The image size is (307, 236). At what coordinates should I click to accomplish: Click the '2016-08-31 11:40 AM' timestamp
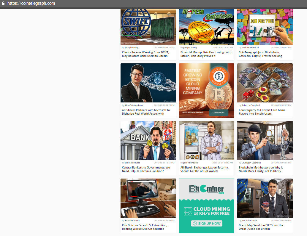tap(223, 163)
